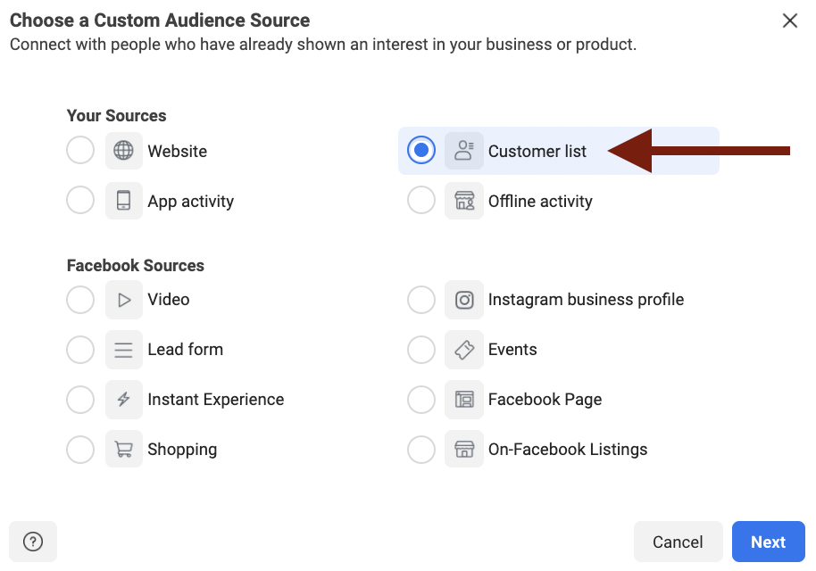Choose the On-Facebook Listings radio option
This screenshot has height=571, width=816.
pyautogui.click(x=421, y=450)
